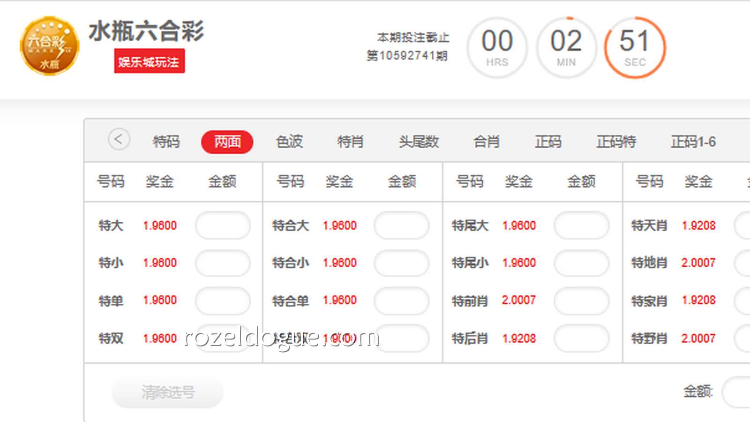Switch to the 正码1-6 tab
This screenshot has height=422, width=750.
pyautogui.click(x=693, y=142)
